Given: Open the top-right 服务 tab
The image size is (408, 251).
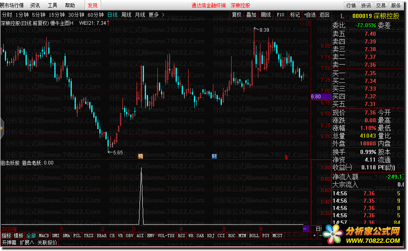Looking at the screenshot, I should (396, 5).
